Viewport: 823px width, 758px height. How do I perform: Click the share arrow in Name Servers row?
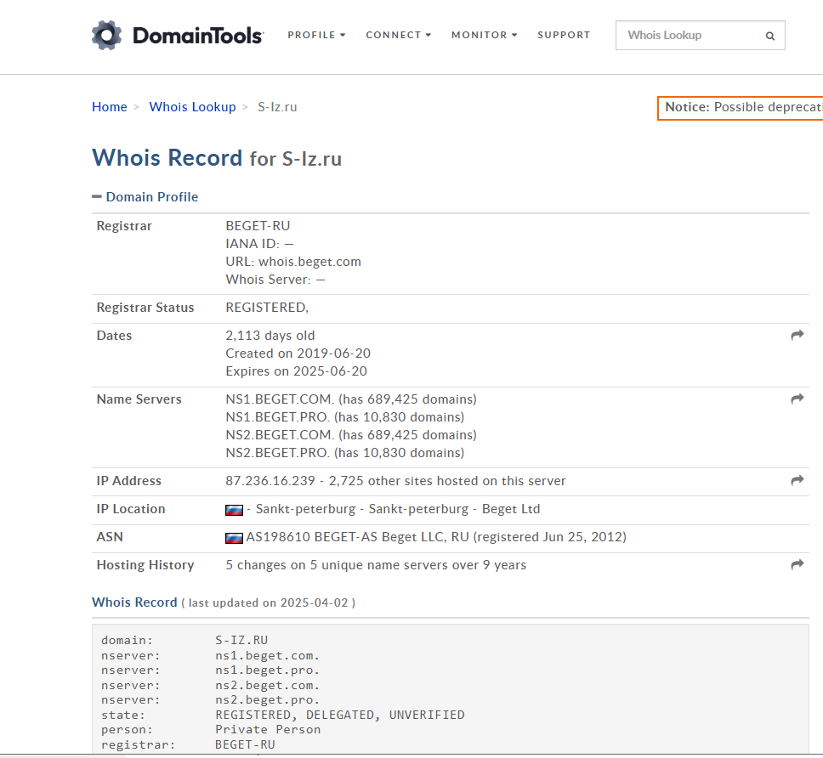pyautogui.click(x=797, y=399)
